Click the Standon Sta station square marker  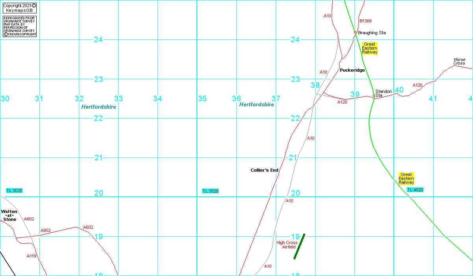point(374,96)
